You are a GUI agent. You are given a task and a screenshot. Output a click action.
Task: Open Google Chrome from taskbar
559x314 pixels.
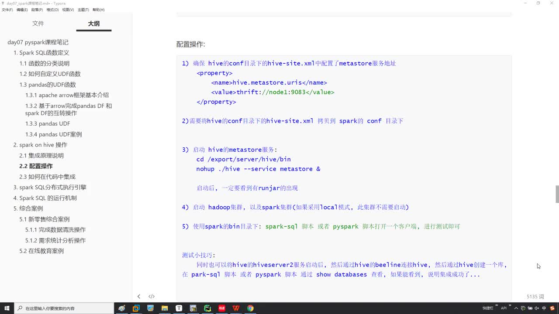250,308
